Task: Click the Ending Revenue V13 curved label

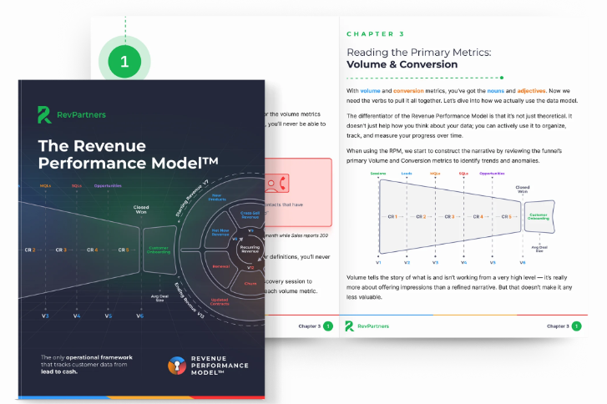Action: coord(189,300)
